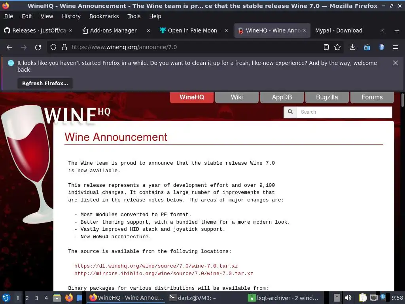Click the blue quick launch icon in taskbar
Viewport: 405px width, 304px height.
point(79,298)
